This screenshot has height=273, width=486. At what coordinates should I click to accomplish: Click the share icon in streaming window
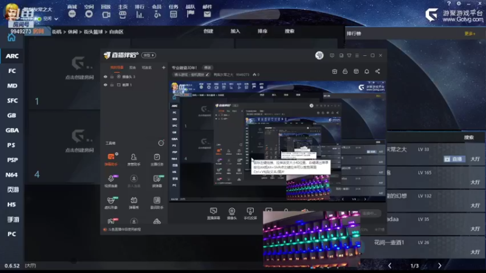tap(377, 72)
